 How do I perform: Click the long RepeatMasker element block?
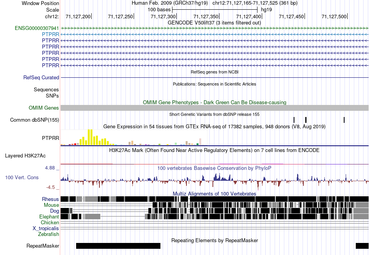click(x=118, y=246)
